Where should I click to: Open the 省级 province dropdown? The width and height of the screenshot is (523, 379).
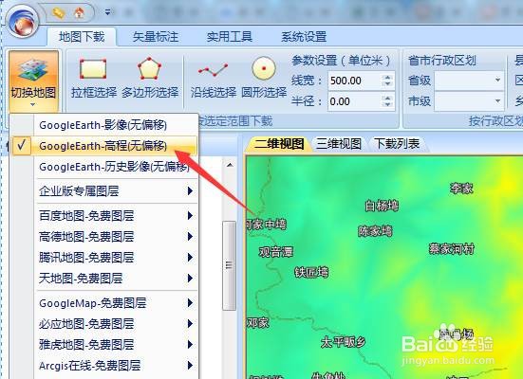pyautogui.click(x=469, y=81)
